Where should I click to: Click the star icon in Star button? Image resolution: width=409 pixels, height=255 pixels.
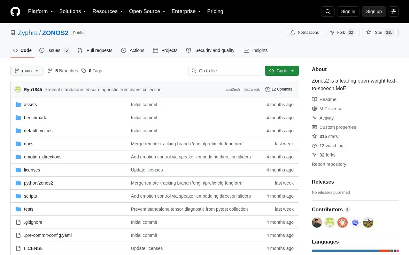point(369,33)
